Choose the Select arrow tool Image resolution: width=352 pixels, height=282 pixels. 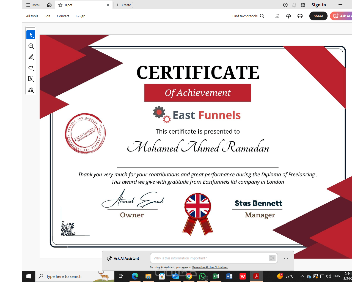tap(31, 35)
